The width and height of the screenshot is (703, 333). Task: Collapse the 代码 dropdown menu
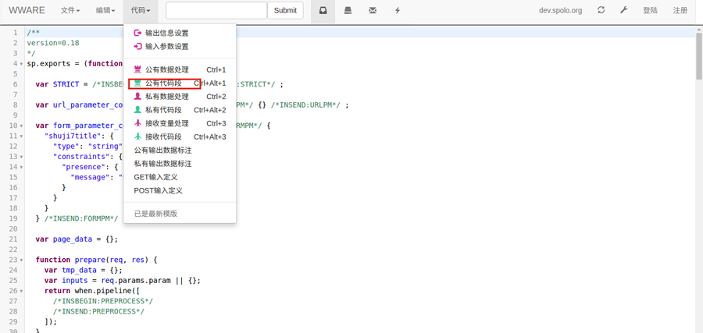(x=141, y=10)
